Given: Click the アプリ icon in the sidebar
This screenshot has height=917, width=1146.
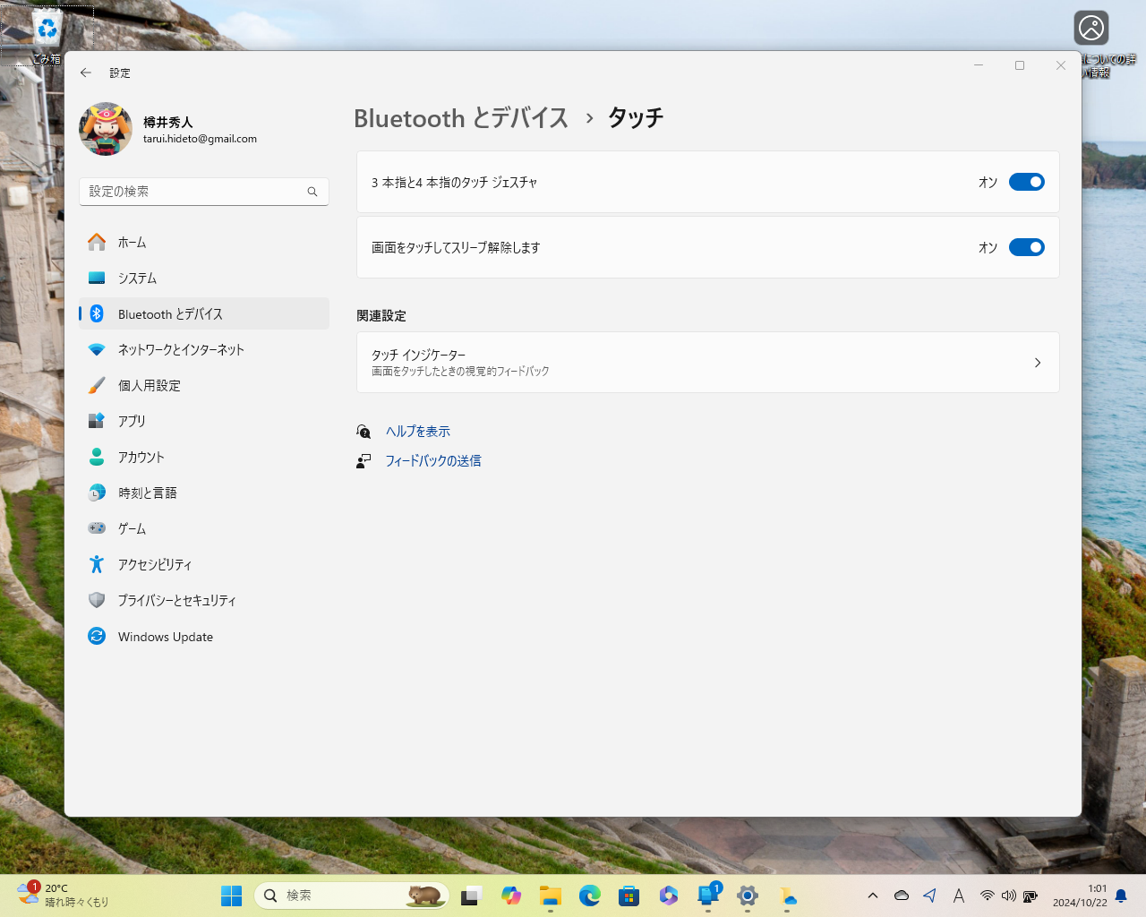Looking at the screenshot, I should pyautogui.click(x=97, y=421).
